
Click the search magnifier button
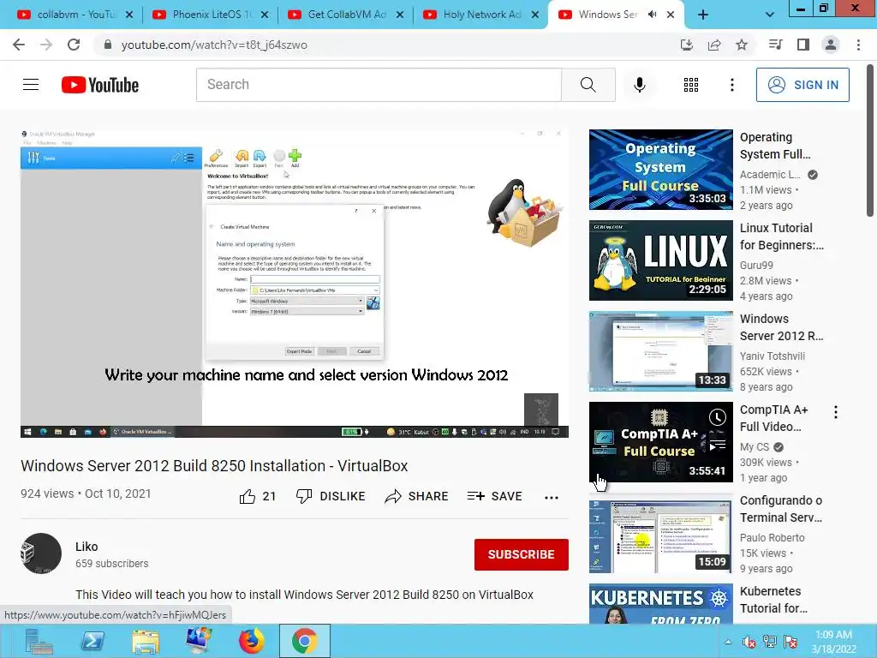click(588, 85)
